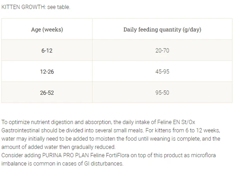Click the "6-12" age cell
The width and height of the screenshot is (237, 171).
(x=47, y=51)
